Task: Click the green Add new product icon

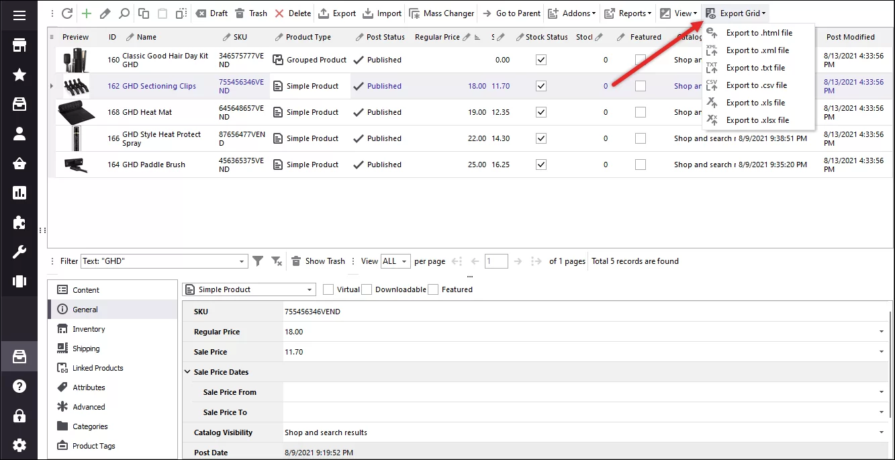Action: [86, 13]
